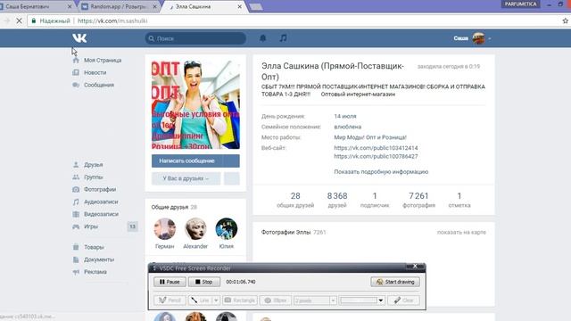Open the 7 261 фотографий counter
The image size is (571, 321).
(x=418, y=200)
